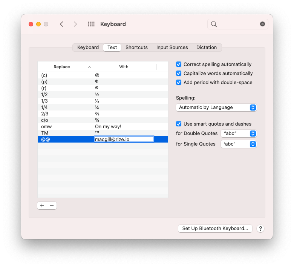This screenshot has height=267, width=294.
Task: Click the macgill@rize.io edit field
Action: coord(124,139)
